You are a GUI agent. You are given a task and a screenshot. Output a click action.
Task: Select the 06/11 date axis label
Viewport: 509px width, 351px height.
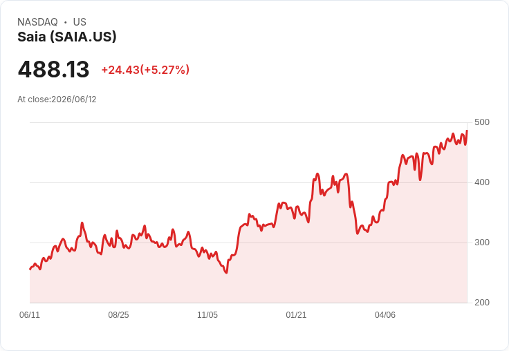[x=30, y=315]
